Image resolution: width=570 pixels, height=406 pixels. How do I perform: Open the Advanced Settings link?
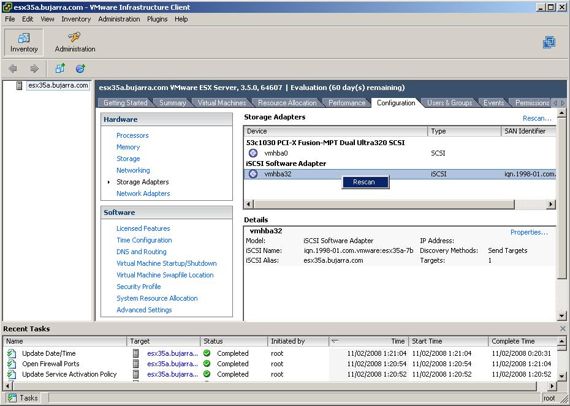point(144,310)
